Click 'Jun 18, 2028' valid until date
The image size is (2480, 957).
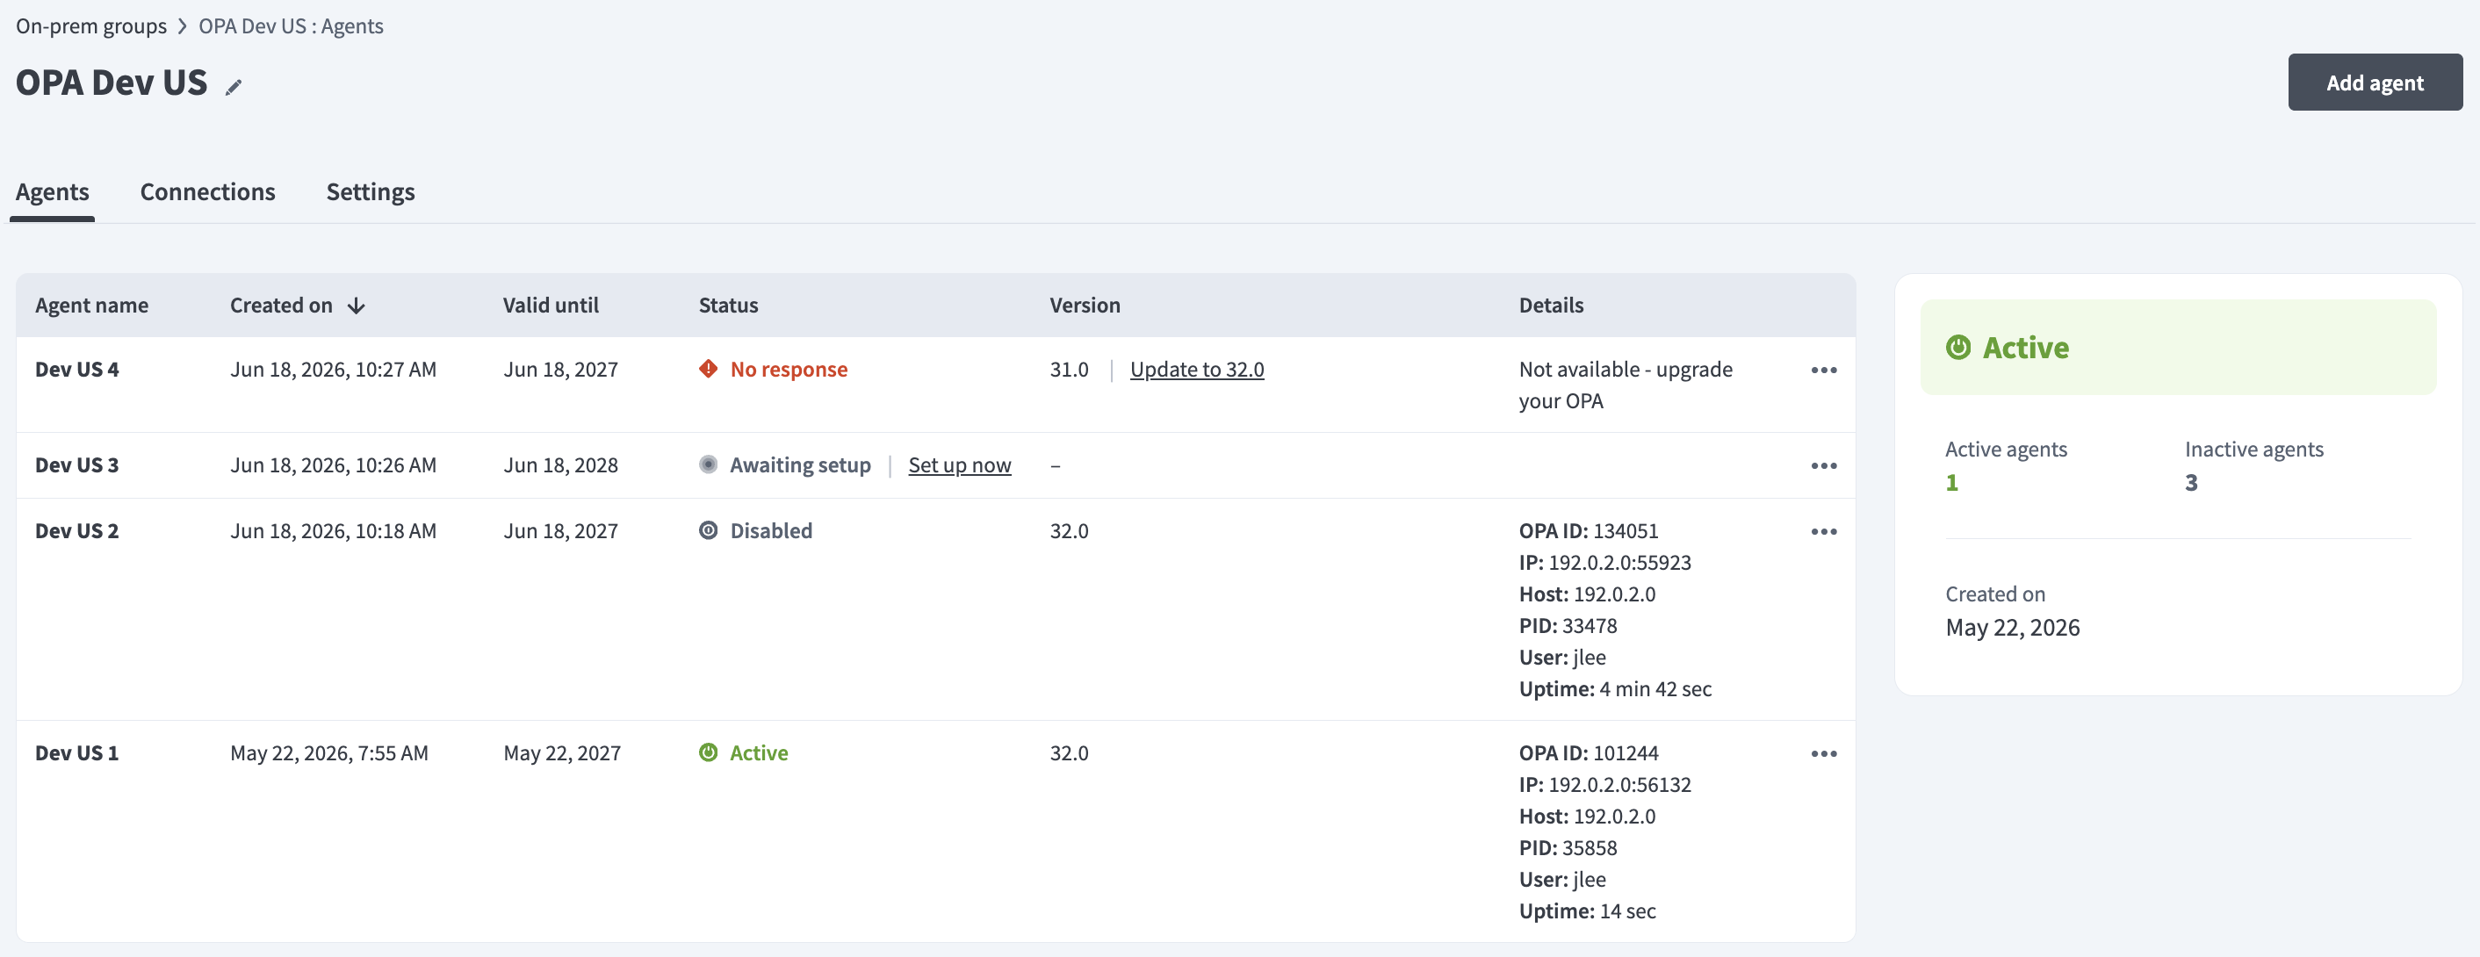(560, 464)
